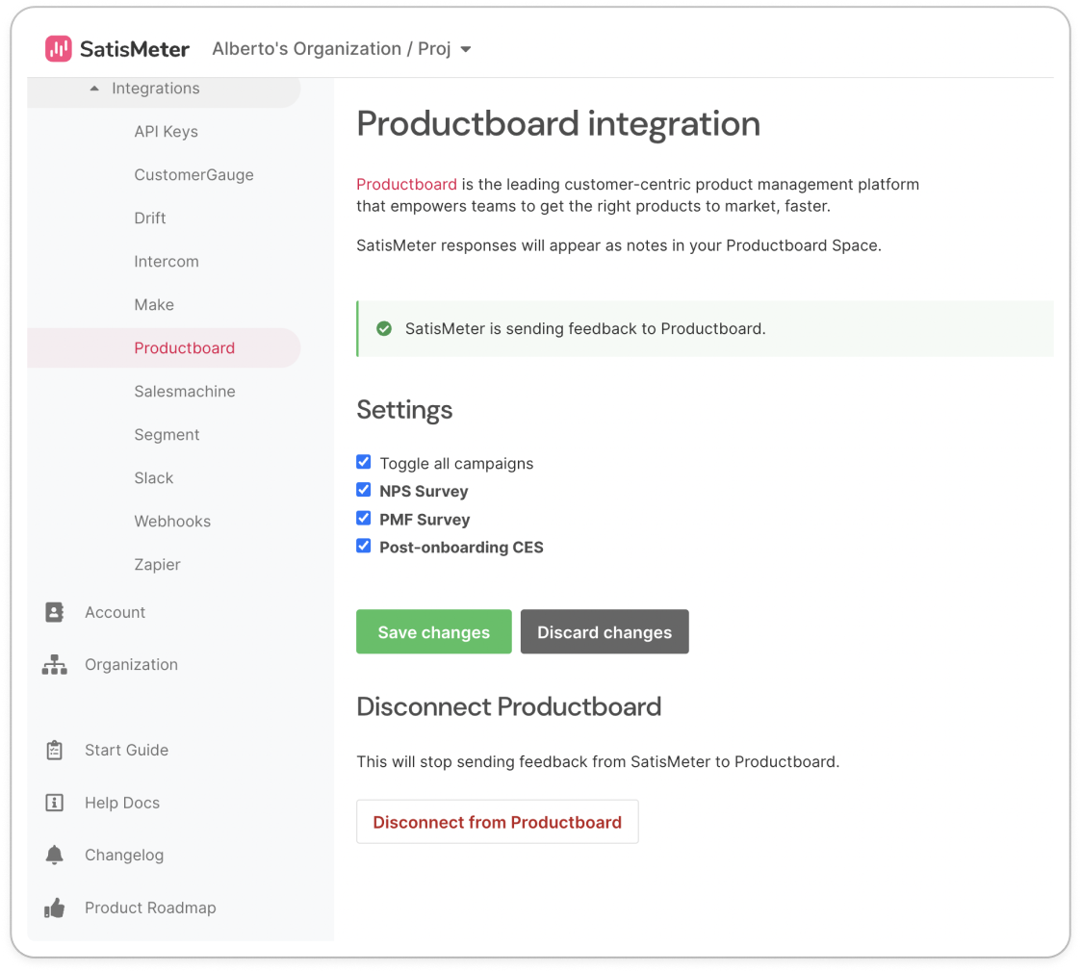Click the Post-onboarding CES label text

(461, 547)
